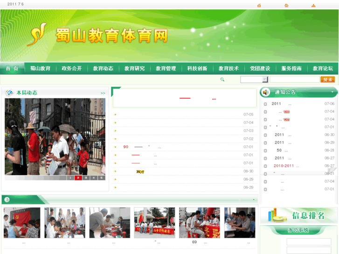Screen dimensions: 339x254
Task: Open the 教育论坛 nav item
Action: tap(323, 69)
